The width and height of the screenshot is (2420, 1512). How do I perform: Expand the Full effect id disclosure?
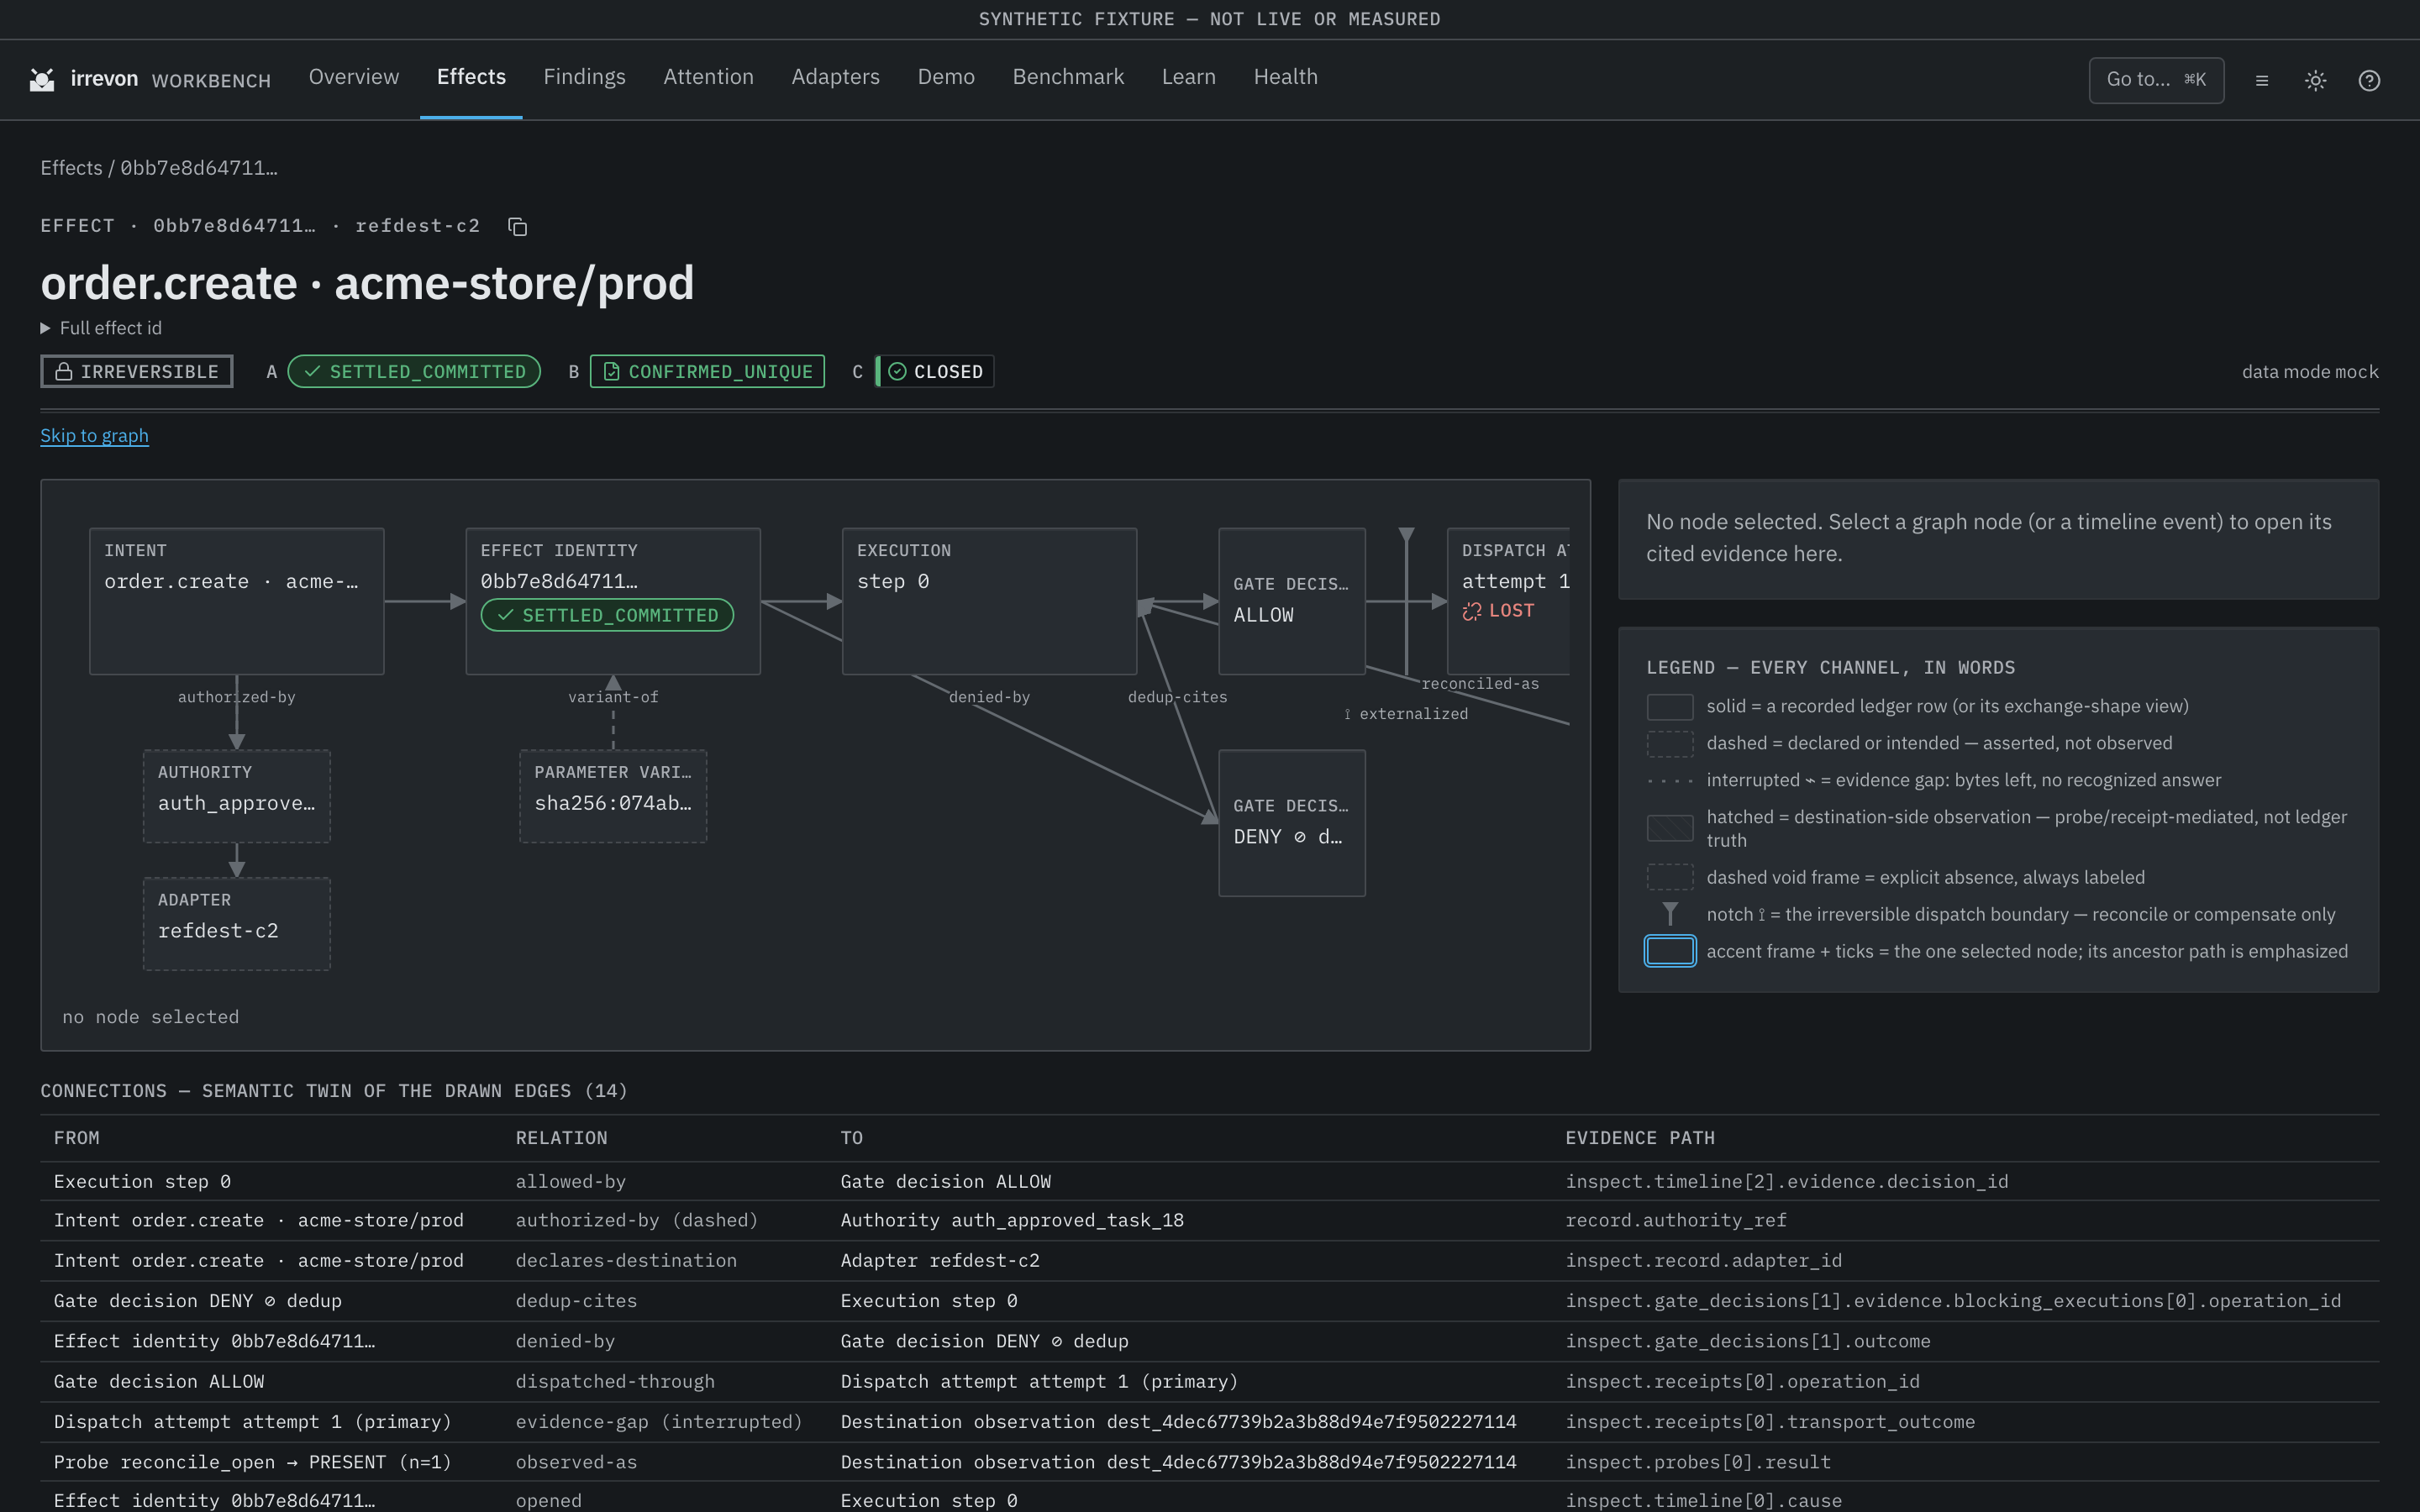click(x=101, y=328)
